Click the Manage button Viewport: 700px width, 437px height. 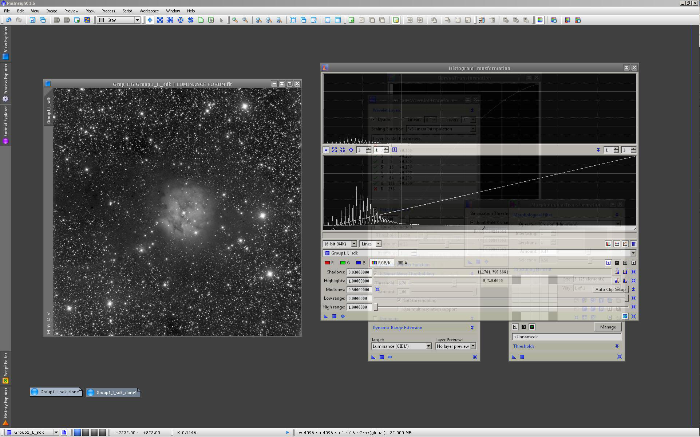click(x=608, y=327)
